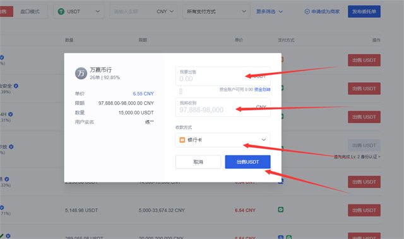
Task: Click the 单价 column header
Action: click(x=239, y=40)
